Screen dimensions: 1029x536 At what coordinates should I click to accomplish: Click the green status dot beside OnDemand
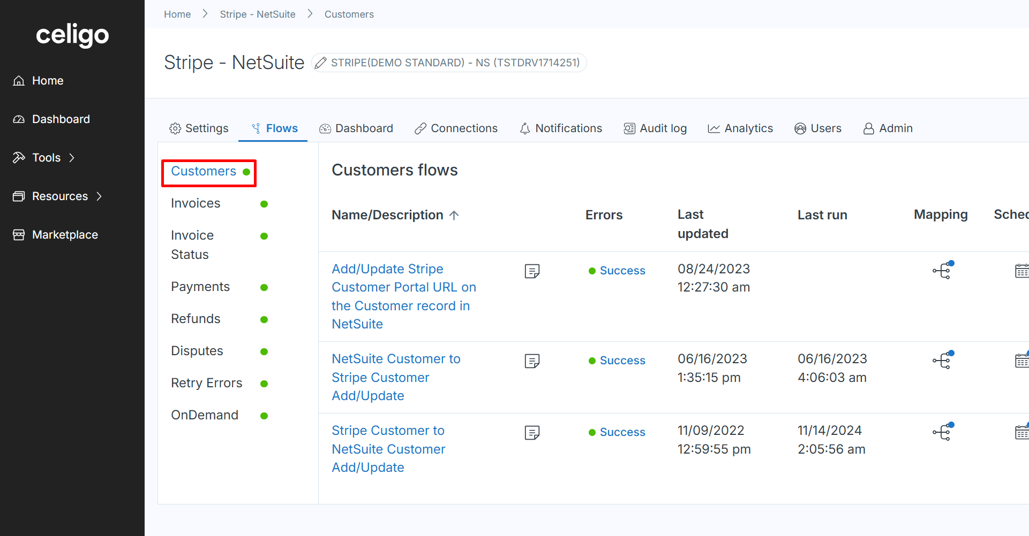(264, 416)
